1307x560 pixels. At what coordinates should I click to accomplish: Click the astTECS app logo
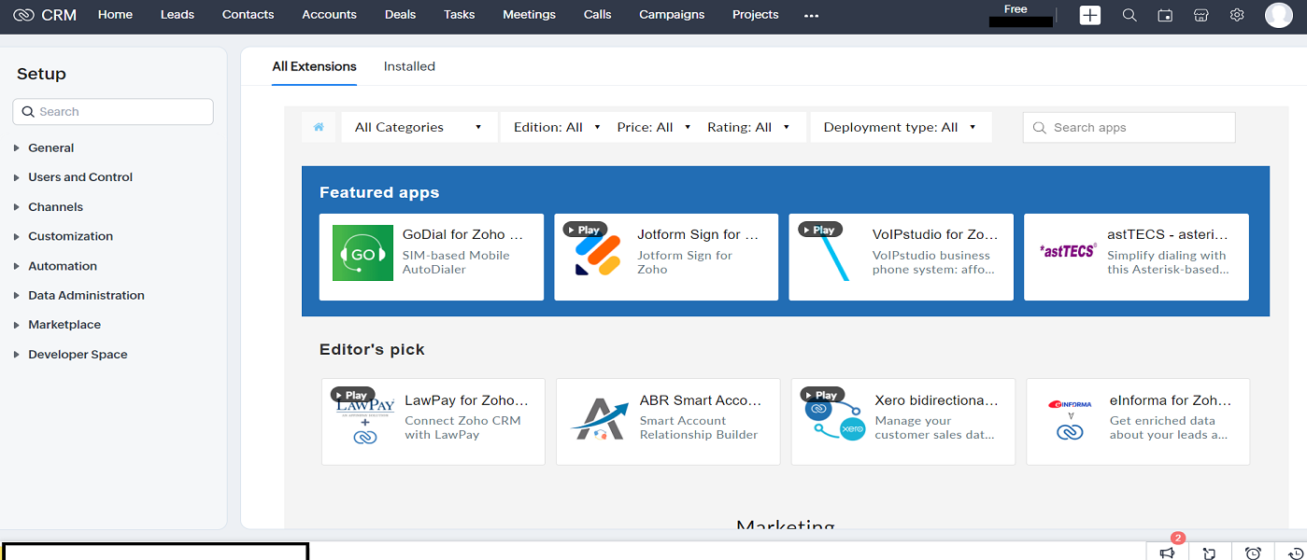1067,251
